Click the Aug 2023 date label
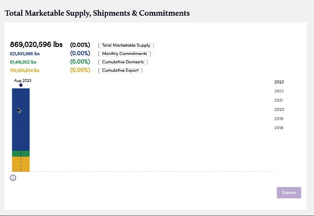Viewport: 314px width, 216px height. (x=23, y=81)
